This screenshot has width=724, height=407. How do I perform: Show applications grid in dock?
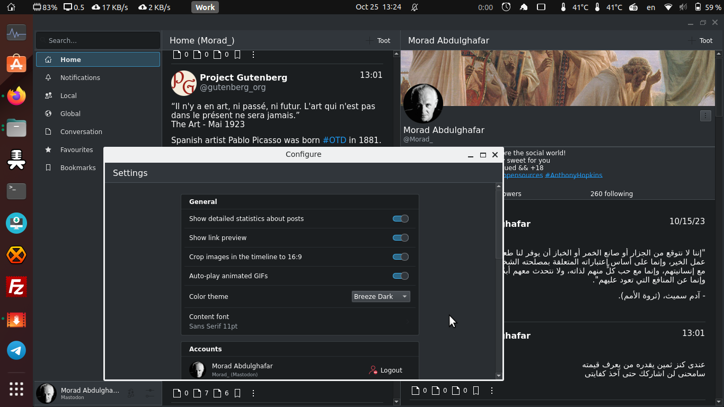[x=16, y=389]
